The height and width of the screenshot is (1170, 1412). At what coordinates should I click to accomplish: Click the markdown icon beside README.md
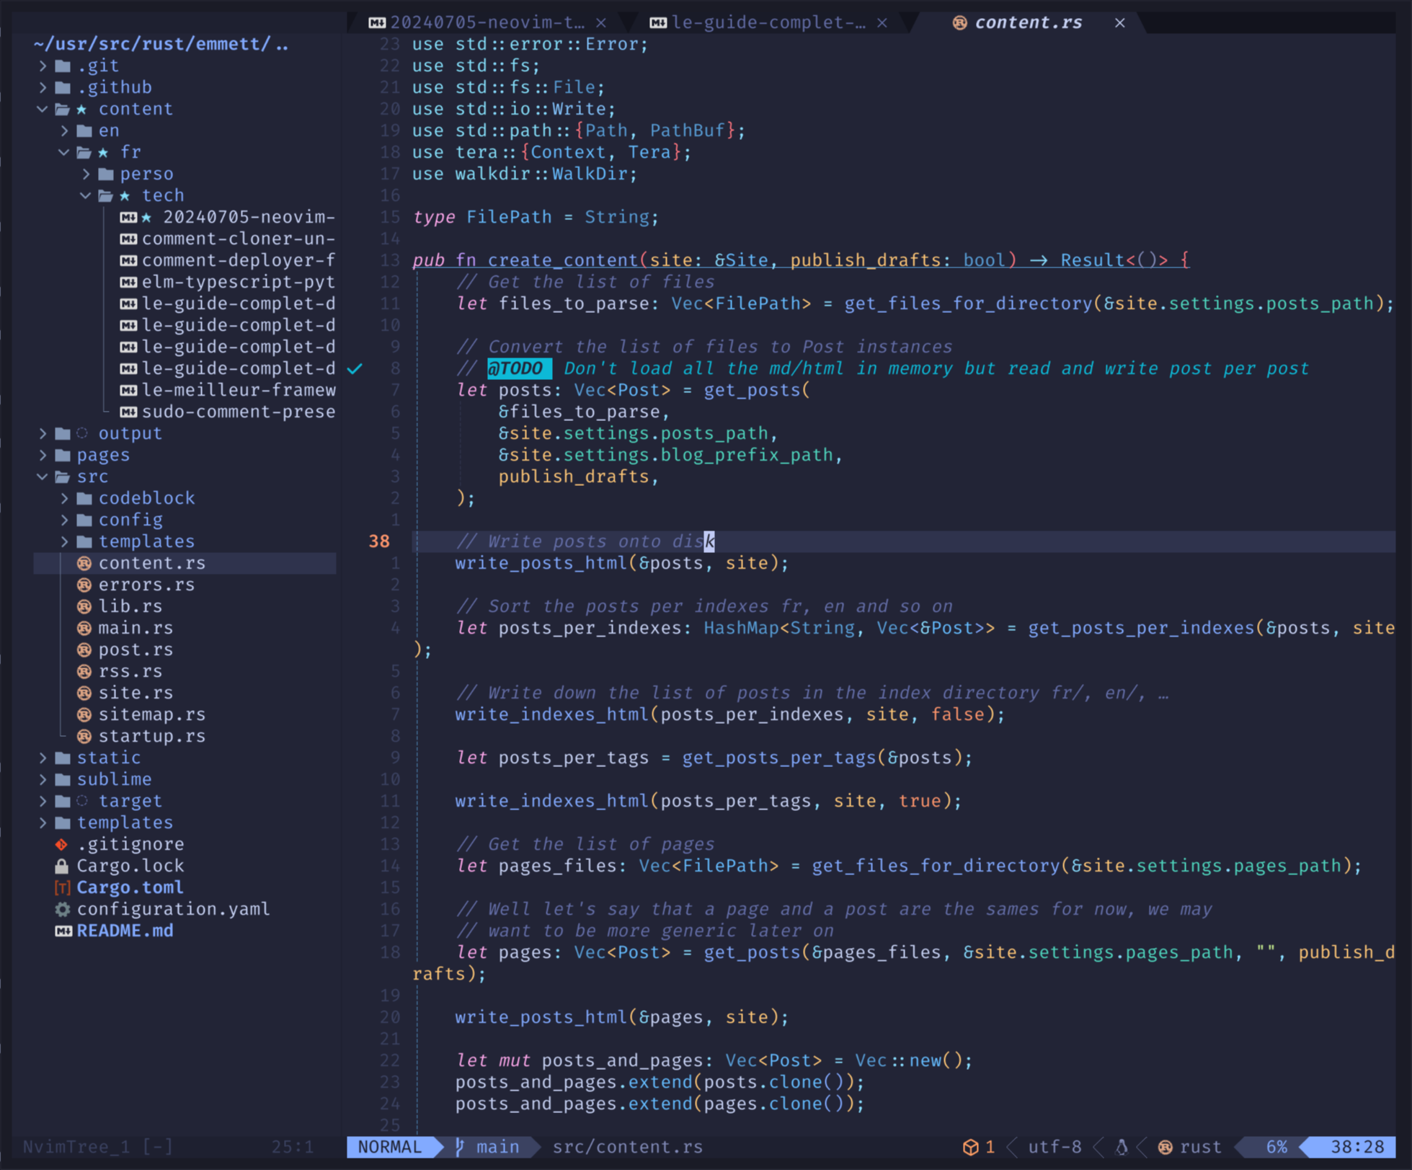point(63,931)
